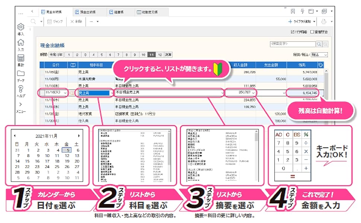Enable the 金額照合 checkbox

tap(312, 31)
